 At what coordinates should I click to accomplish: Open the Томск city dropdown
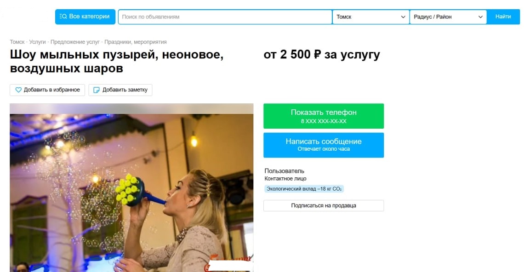(x=371, y=17)
